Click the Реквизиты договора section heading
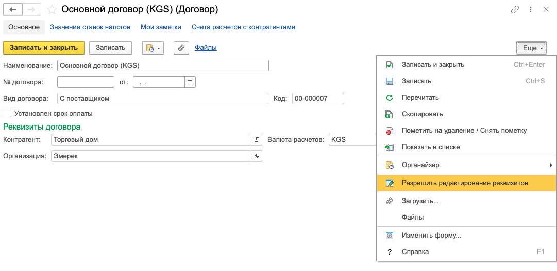557x271 pixels. coord(42,127)
